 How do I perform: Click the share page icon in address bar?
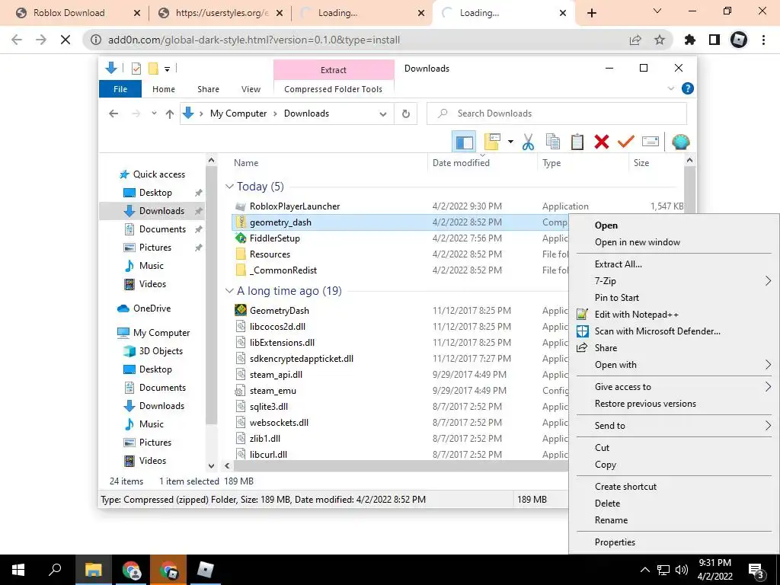(x=635, y=40)
